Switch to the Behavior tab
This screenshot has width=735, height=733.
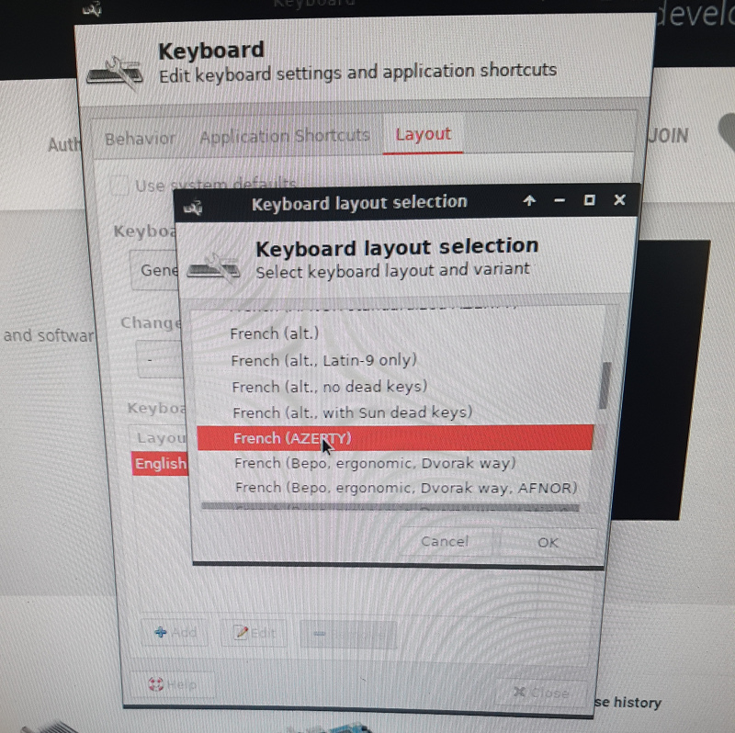coord(141,139)
